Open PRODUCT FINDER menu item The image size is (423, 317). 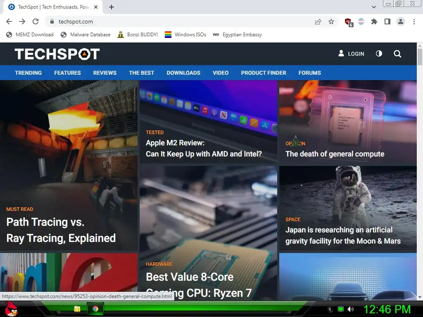click(264, 73)
